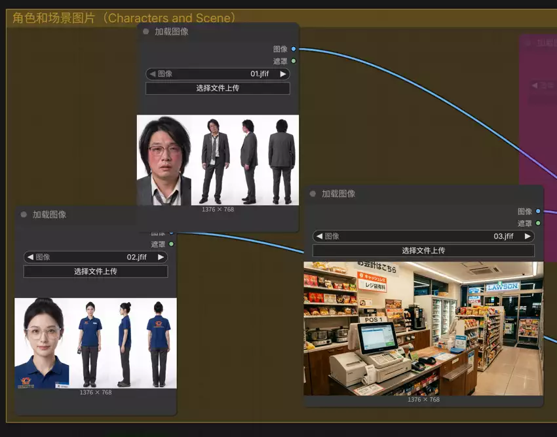Click next image arrow for 01.jfif
The height and width of the screenshot is (437, 557).
(283, 74)
